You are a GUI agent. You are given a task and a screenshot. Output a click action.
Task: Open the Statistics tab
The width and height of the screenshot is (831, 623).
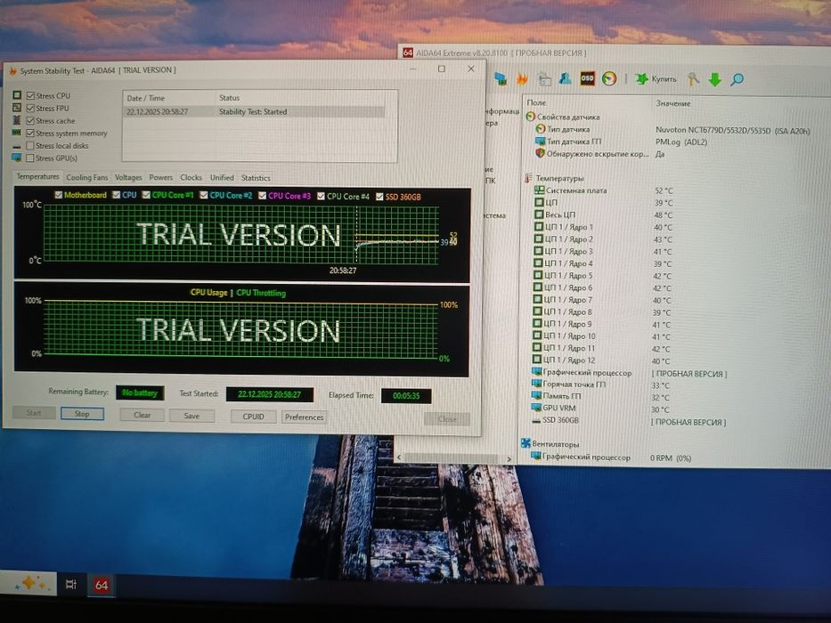click(256, 178)
